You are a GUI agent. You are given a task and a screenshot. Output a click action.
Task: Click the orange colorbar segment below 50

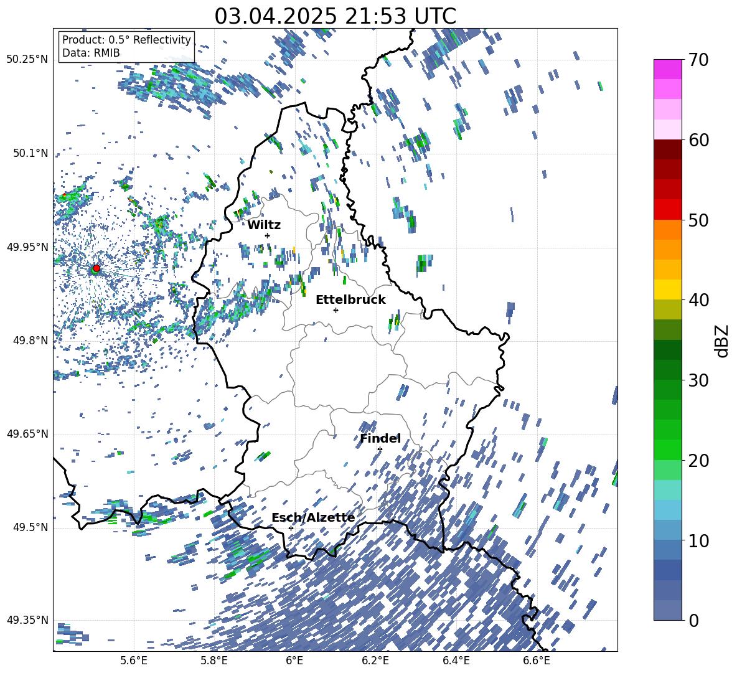point(667,230)
